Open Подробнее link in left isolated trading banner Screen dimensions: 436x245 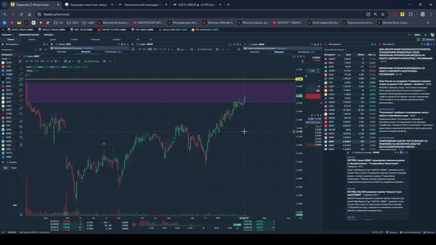click(x=88, y=48)
